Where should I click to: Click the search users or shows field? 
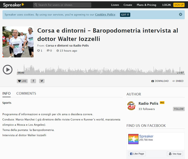coord(62,5)
